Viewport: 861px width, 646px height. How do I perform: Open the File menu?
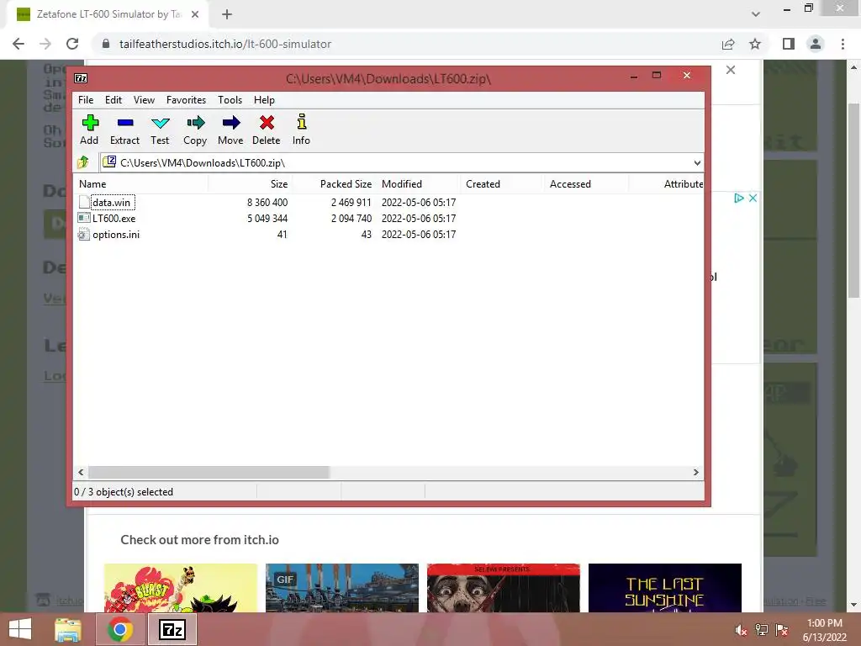(x=86, y=100)
